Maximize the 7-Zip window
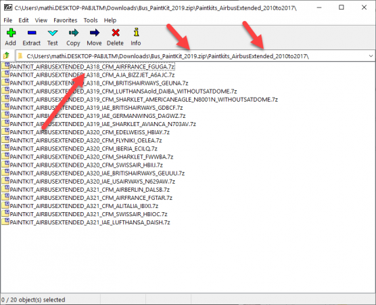This screenshot has height=305, width=376. pyautogui.click(x=342, y=7)
